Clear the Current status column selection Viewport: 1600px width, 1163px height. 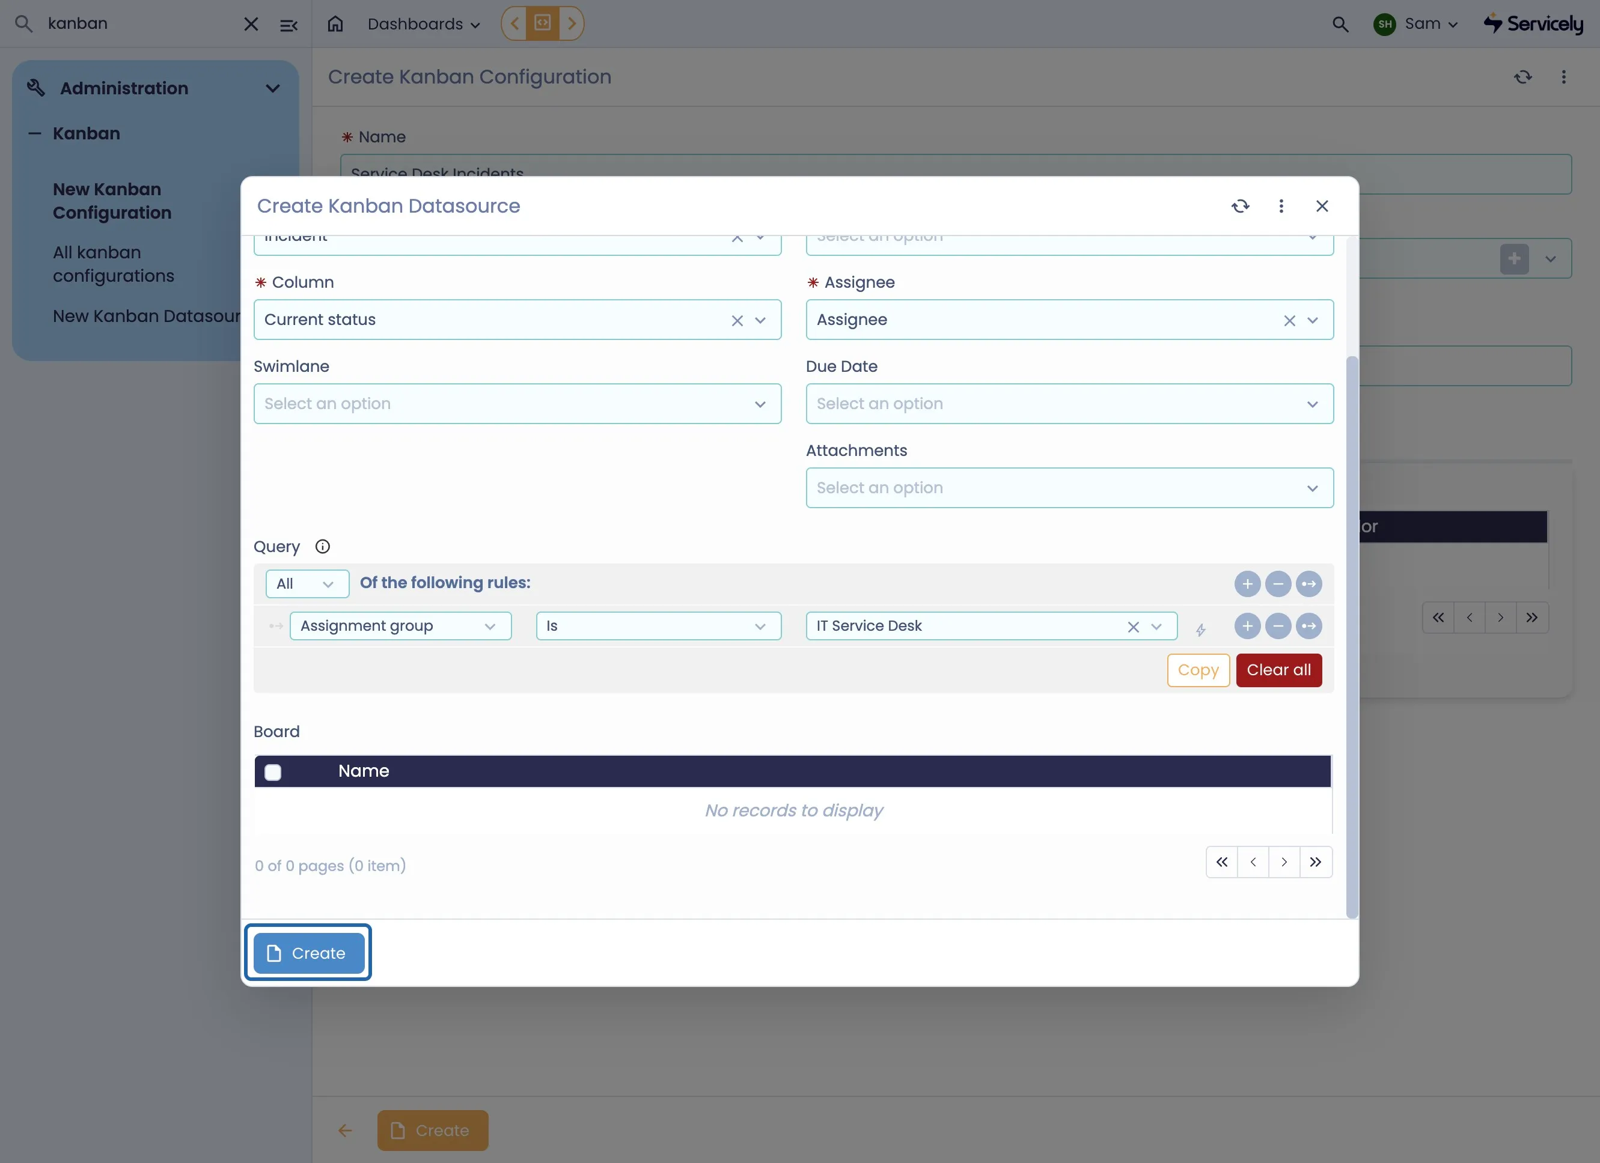(737, 320)
